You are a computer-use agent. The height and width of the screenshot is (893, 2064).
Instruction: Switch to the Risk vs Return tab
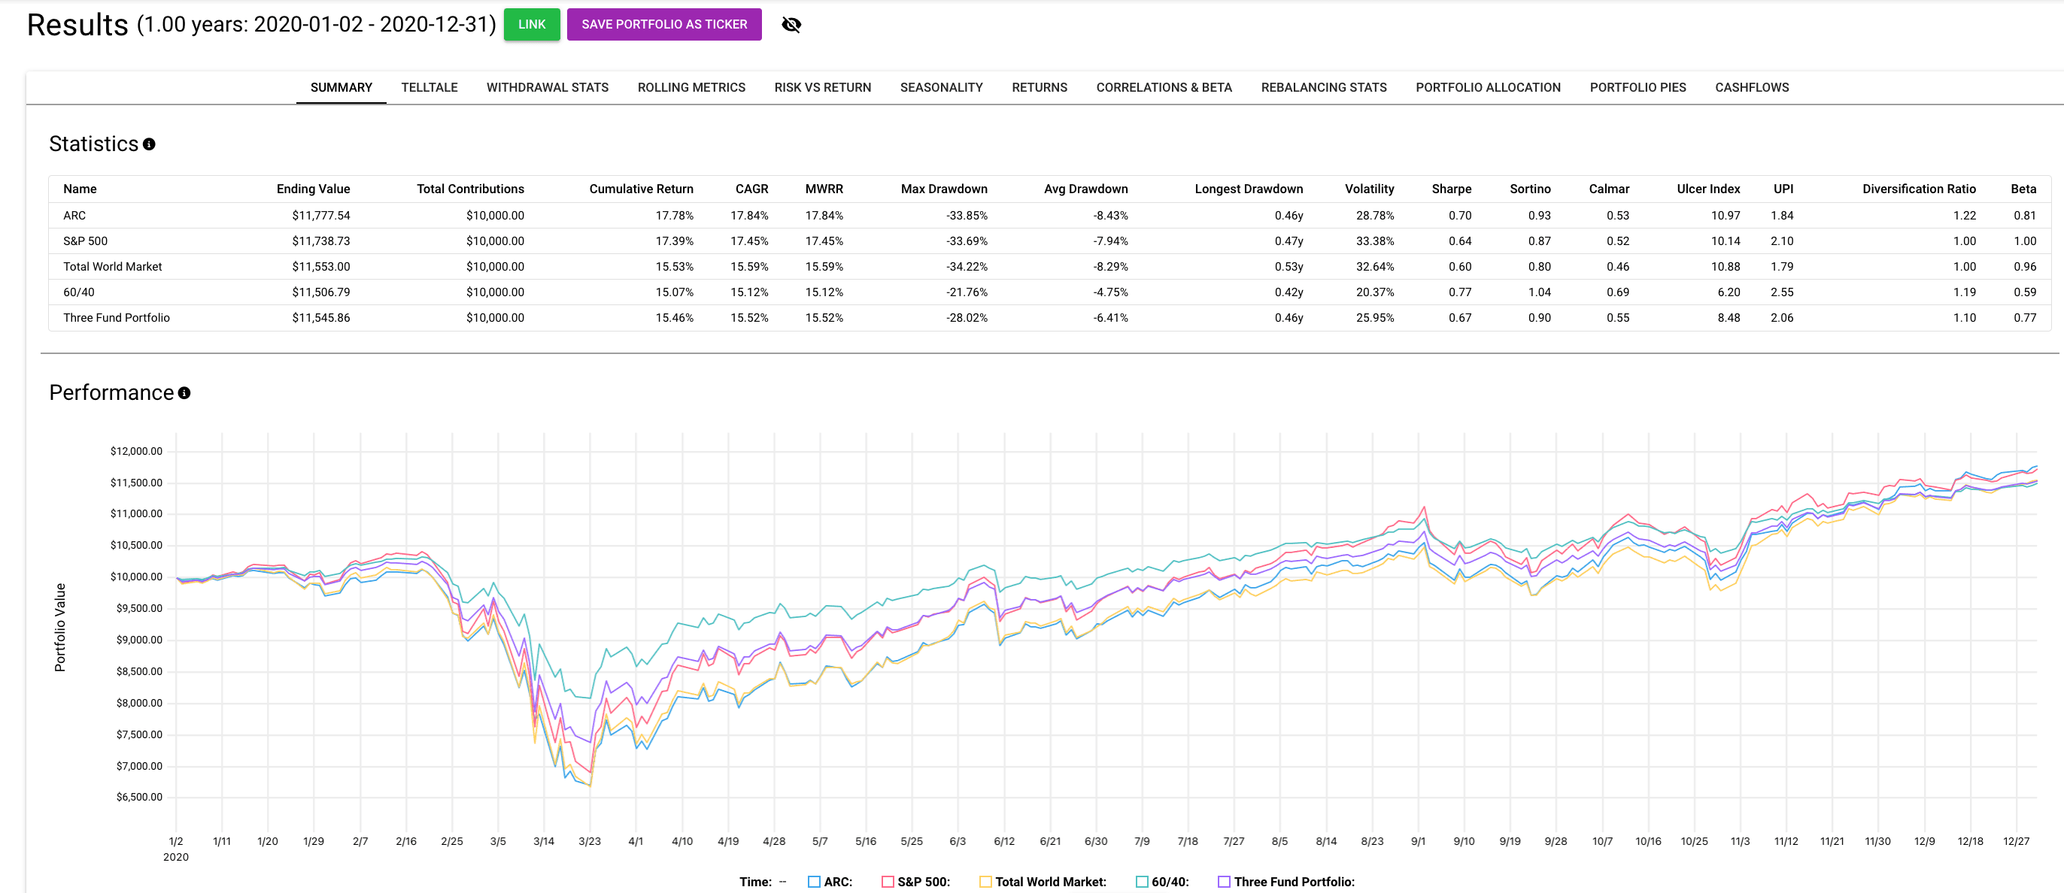[x=822, y=87]
